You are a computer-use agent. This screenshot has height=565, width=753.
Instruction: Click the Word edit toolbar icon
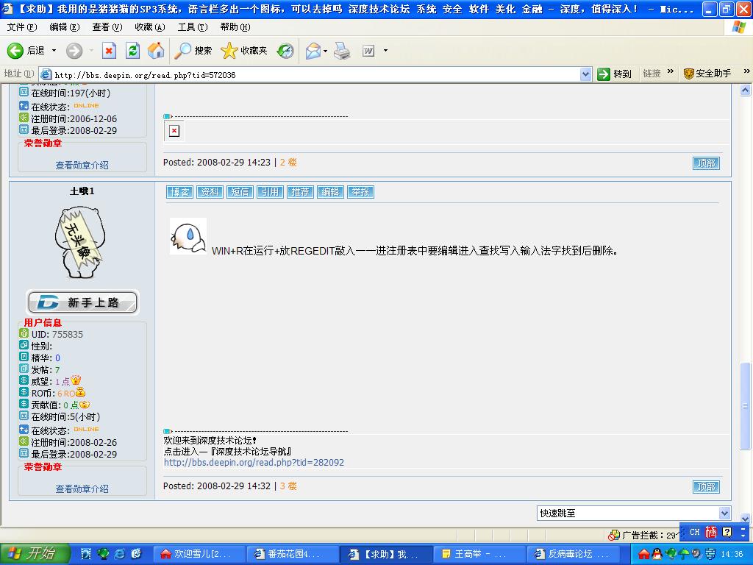coord(368,51)
